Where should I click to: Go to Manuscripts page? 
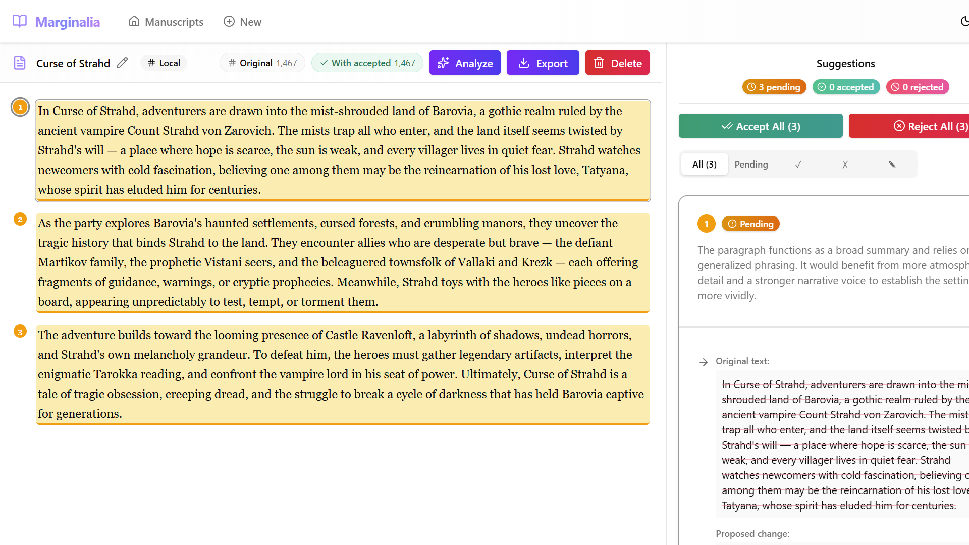(166, 22)
